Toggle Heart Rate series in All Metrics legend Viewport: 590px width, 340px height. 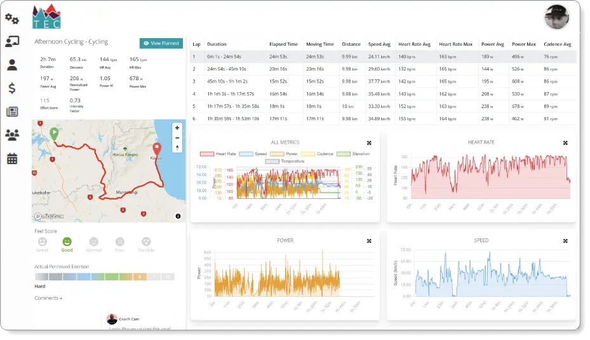coord(219,154)
